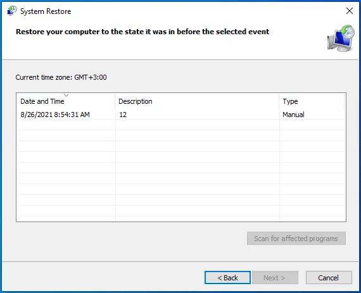Click the empty area of the restore list
The image size is (361, 293).
(181, 170)
